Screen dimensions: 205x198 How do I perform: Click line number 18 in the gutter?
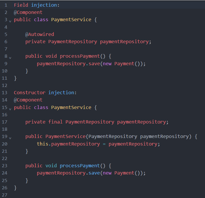pyautogui.click(x=4, y=129)
